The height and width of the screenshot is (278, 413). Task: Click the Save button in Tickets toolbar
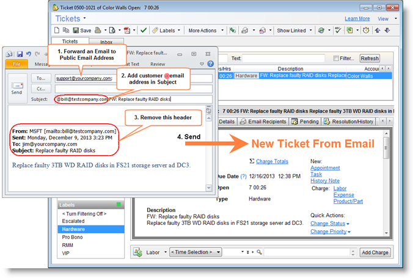[x=82, y=31]
